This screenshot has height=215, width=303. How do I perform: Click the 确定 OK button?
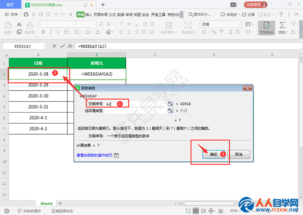[214, 154]
